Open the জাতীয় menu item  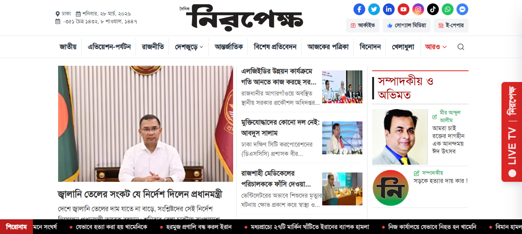(x=68, y=47)
